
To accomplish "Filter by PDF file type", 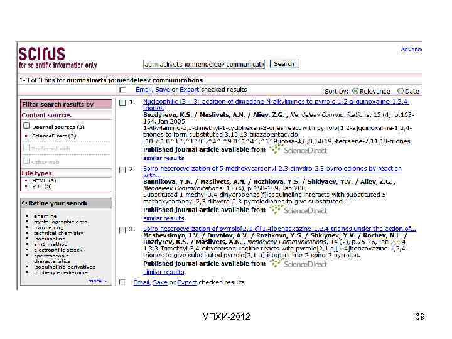I will tap(42, 186).
